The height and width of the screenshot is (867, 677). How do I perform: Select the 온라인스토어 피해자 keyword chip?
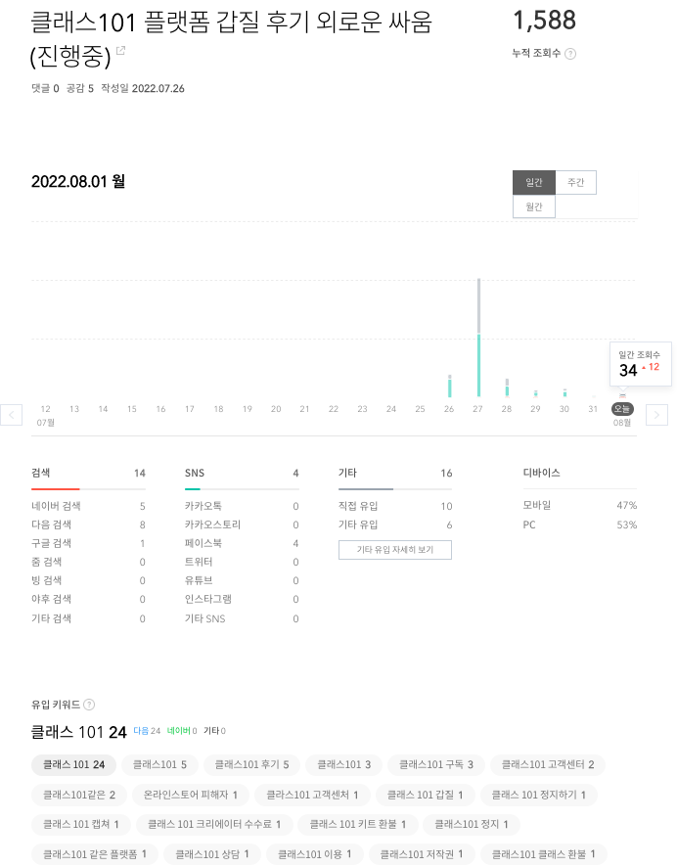(190, 796)
